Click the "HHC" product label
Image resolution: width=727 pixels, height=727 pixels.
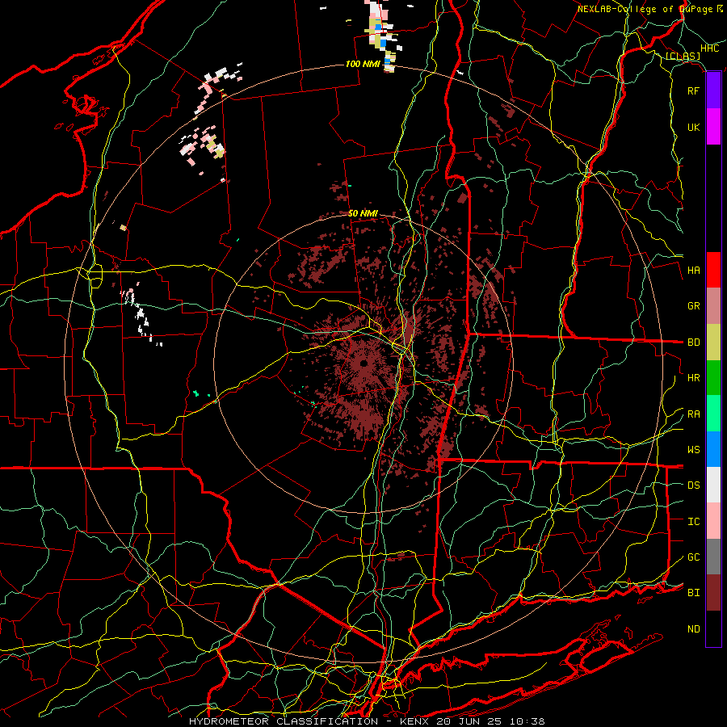tap(709, 48)
